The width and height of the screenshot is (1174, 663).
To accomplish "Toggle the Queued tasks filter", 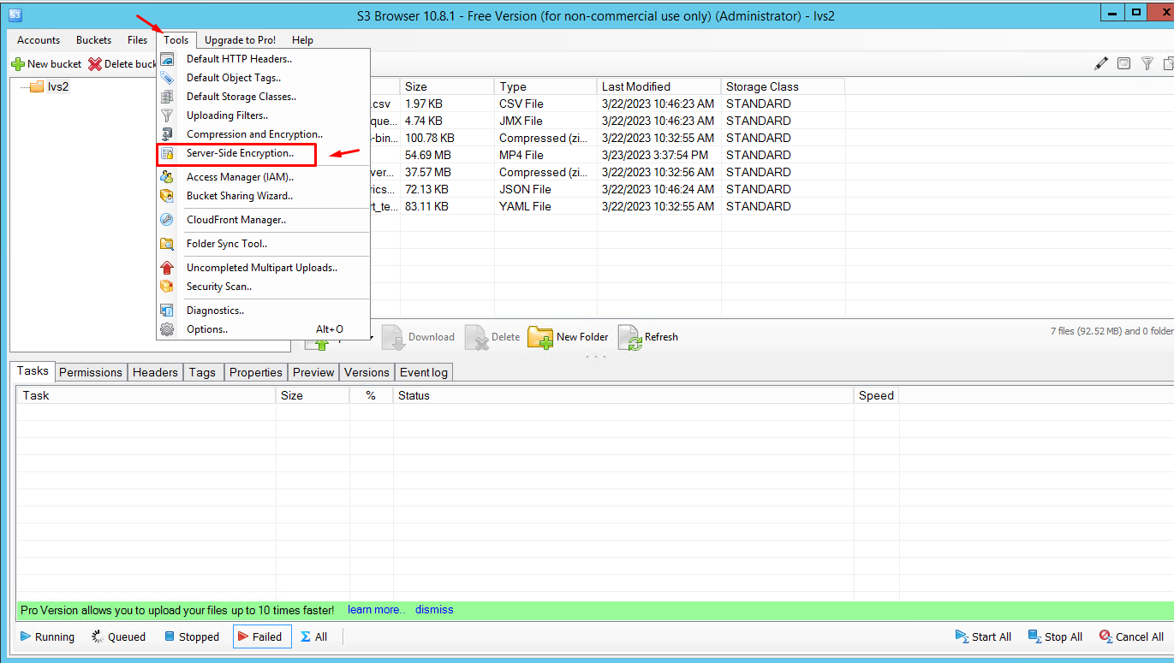I will coord(119,636).
